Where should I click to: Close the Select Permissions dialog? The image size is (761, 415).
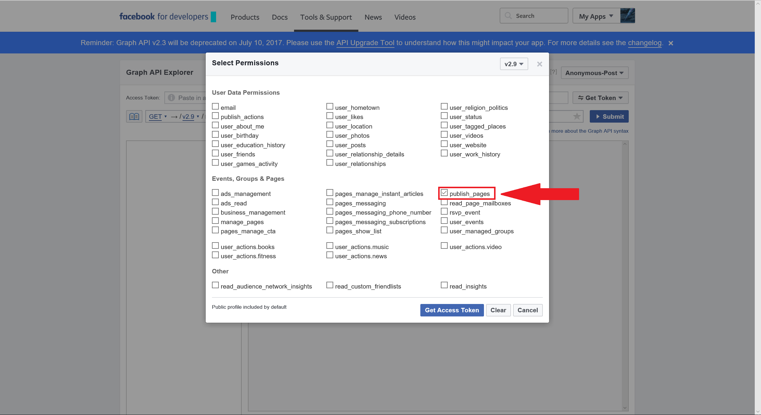[540, 64]
